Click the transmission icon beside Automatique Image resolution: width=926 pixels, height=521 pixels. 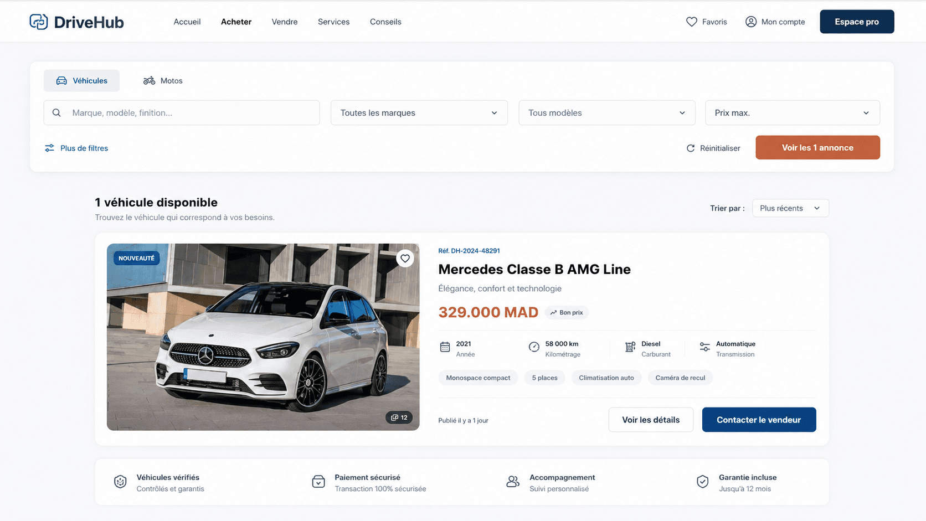tap(704, 347)
